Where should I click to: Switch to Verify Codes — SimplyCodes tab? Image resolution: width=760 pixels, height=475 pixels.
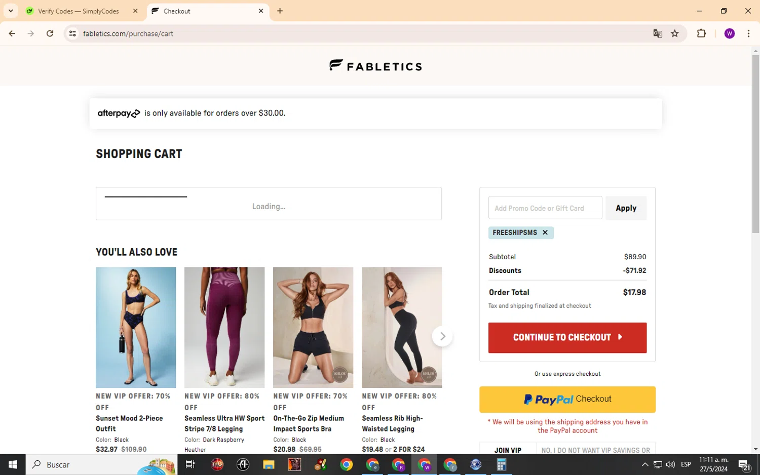pos(79,11)
